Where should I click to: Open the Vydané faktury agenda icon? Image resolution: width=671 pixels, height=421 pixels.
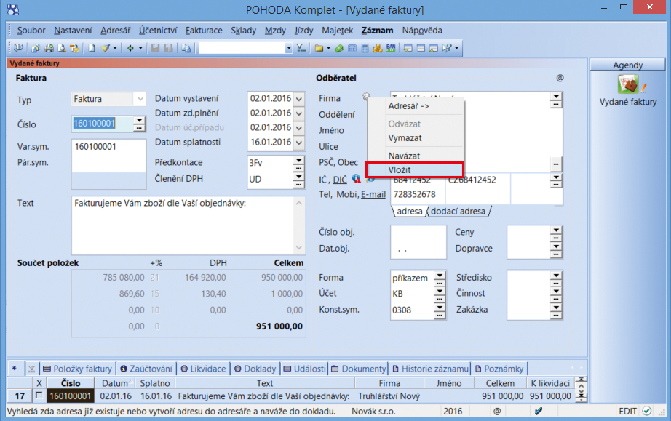(628, 84)
